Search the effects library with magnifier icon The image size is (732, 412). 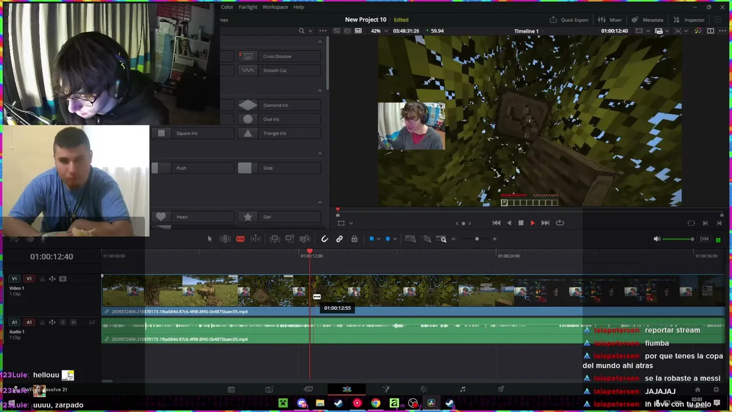click(x=301, y=31)
